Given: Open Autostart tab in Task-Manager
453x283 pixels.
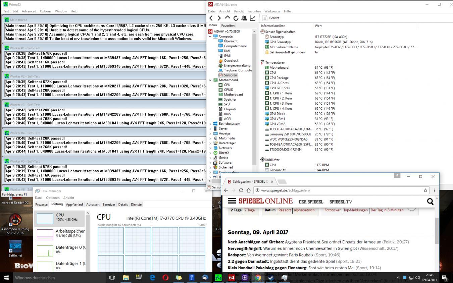Looking at the screenshot, I should tap(93, 205).
